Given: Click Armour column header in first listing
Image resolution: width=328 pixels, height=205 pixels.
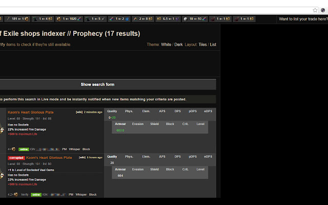Looking at the screenshot, I should point(120,124).
